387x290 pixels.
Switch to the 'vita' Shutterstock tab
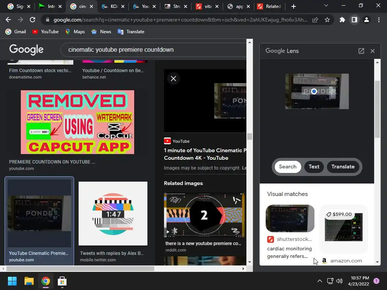pyautogui.click(x=204, y=6)
